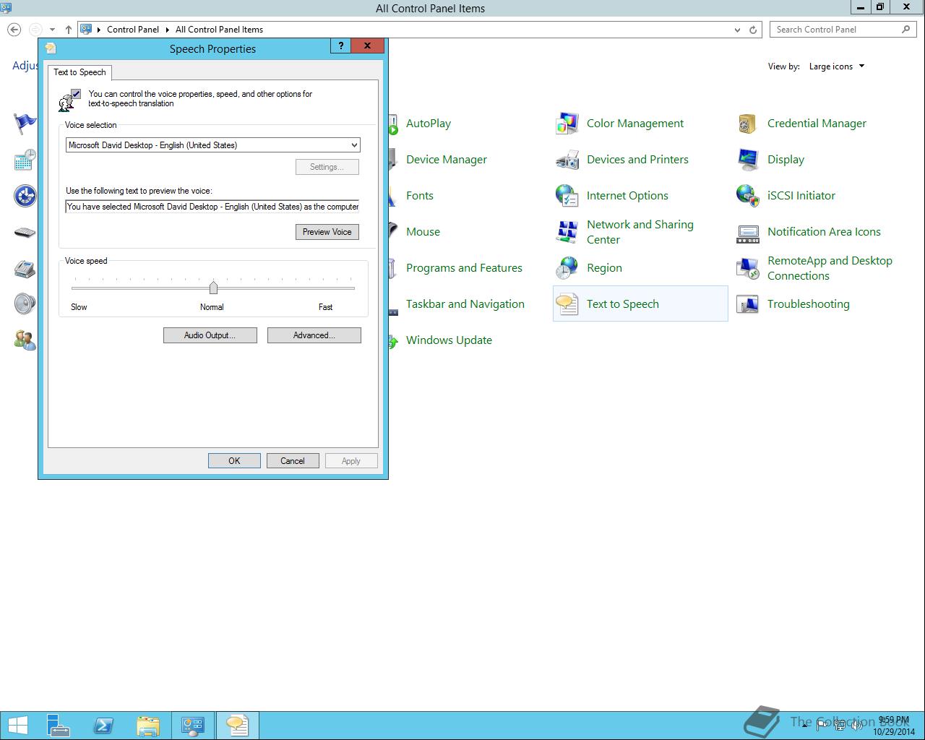Open the Color Management icon
This screenshot has height=740, width=925.
coord(567,124)
